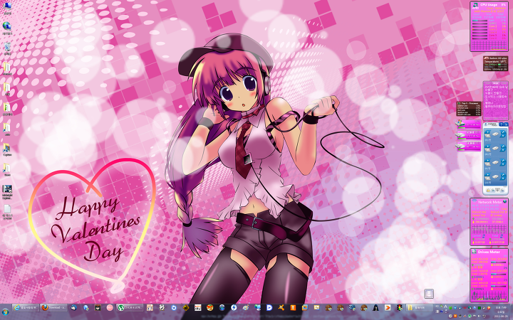Click the orange arrow taskbar icon
Screen dimensions: 513x320
pos(388,308)
